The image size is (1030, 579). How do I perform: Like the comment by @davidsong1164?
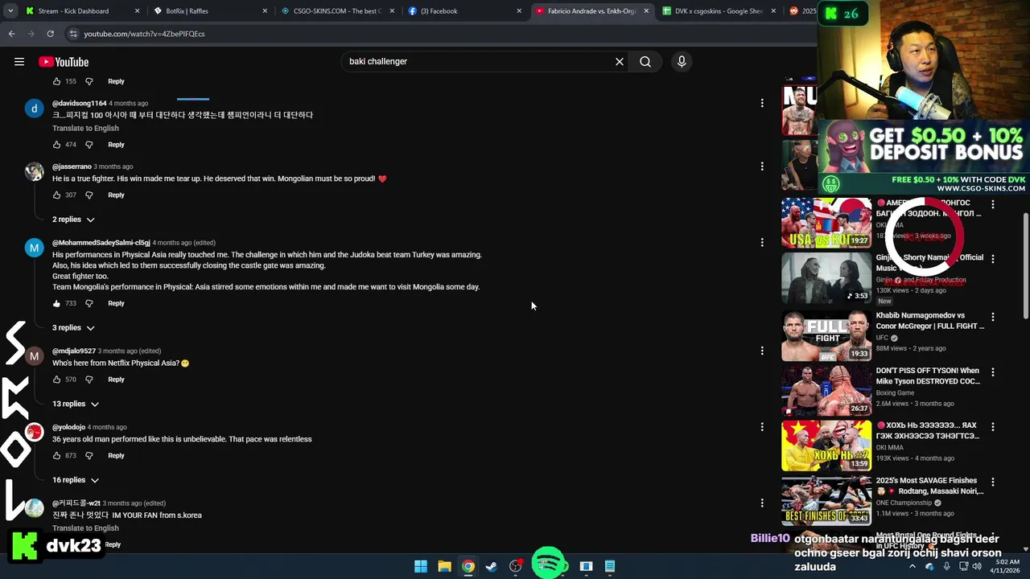(56, 145)
